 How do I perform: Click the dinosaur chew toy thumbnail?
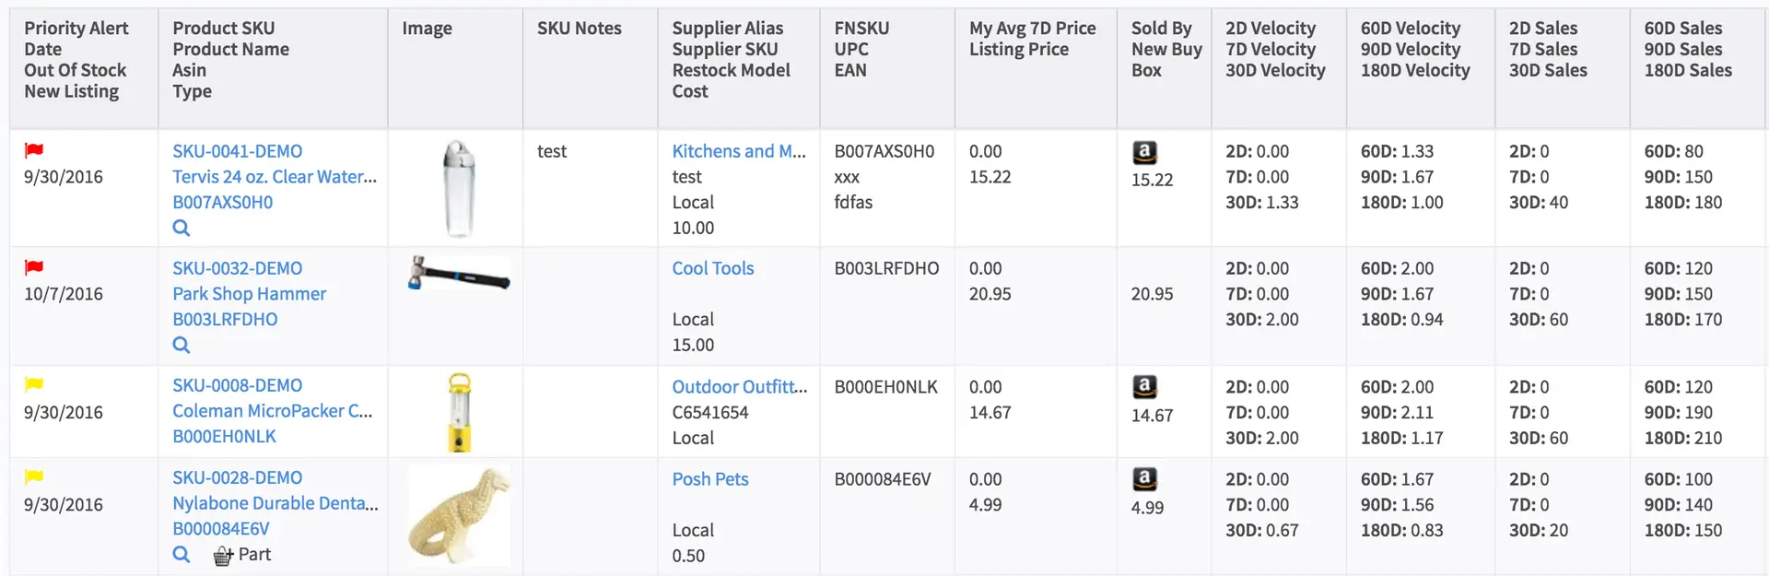[459, 515]
